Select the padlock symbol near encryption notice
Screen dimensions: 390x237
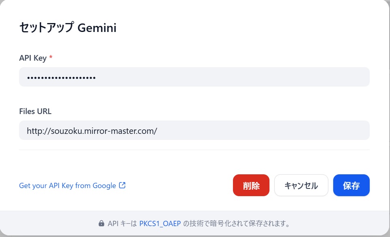pyautogui.click(x=101, y=223)
